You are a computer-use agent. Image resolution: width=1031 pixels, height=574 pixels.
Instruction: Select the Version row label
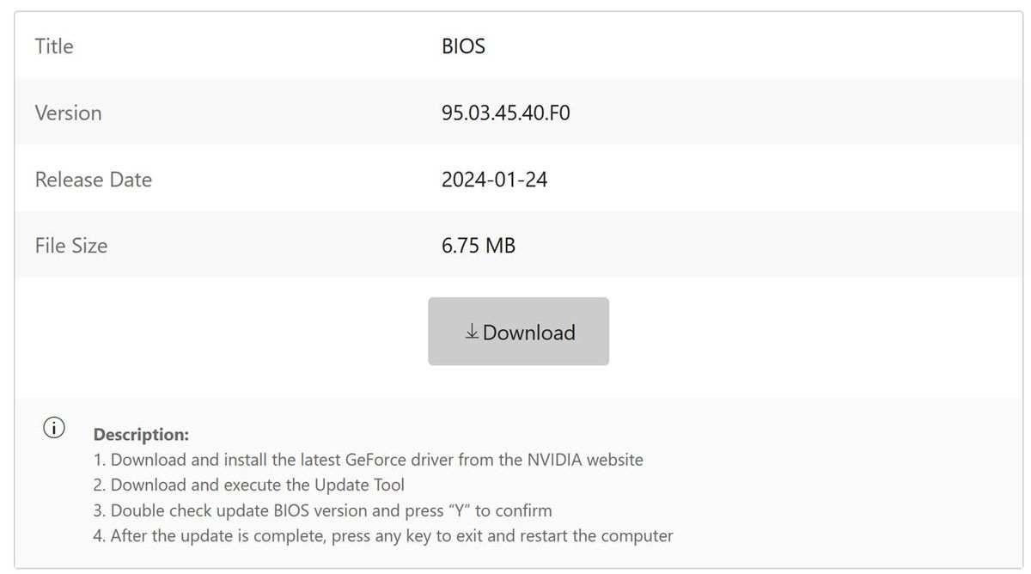click(x=68, y=113)
